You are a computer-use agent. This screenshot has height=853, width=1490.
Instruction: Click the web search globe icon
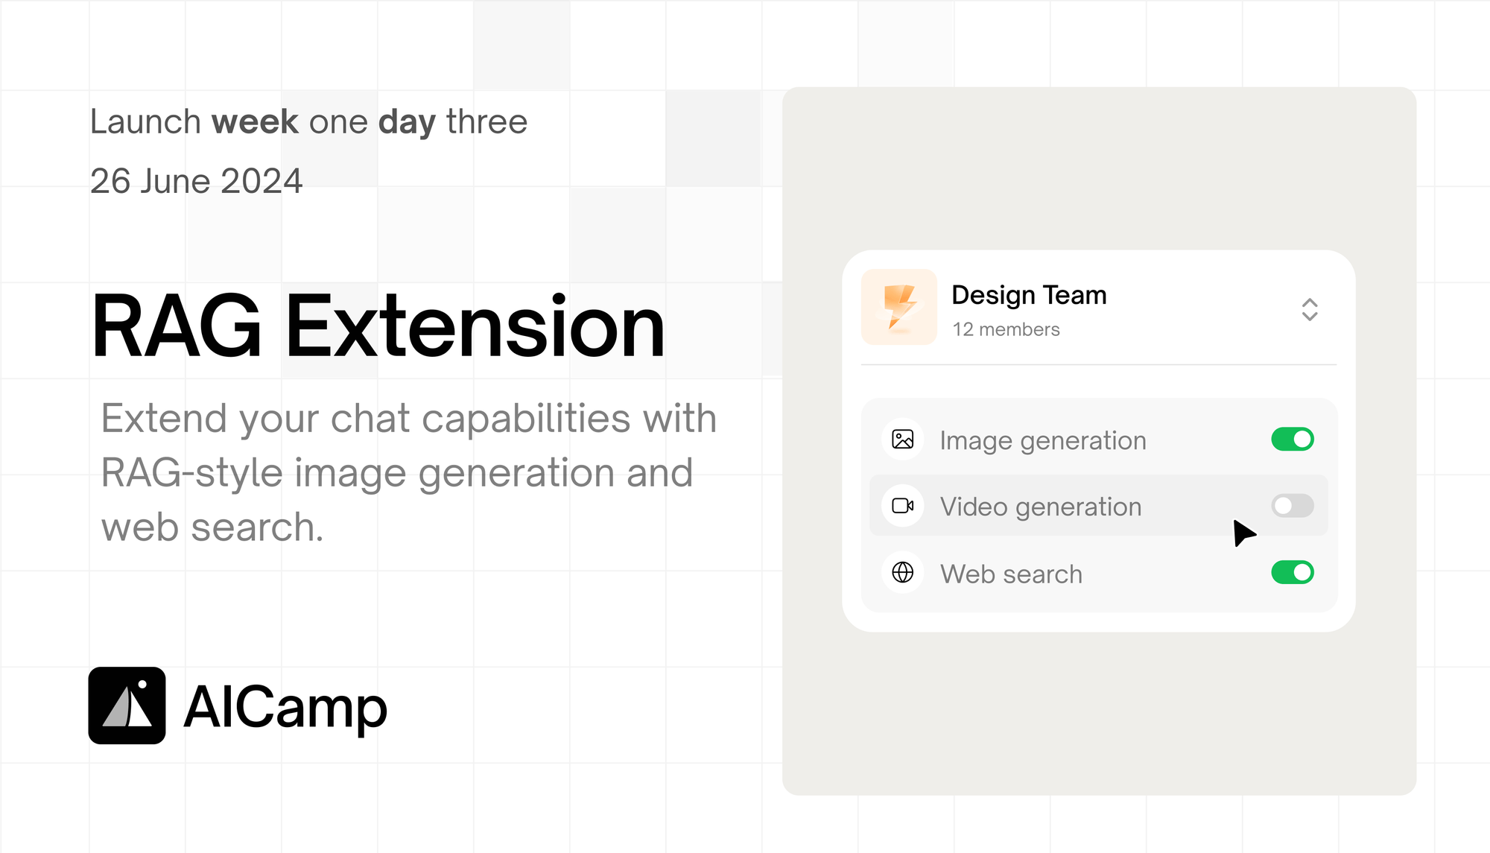click(903, 572)
